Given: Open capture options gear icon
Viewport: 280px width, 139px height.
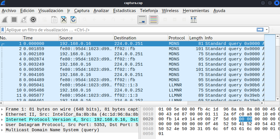Looking at the screenshot, I should click(33, 20).
